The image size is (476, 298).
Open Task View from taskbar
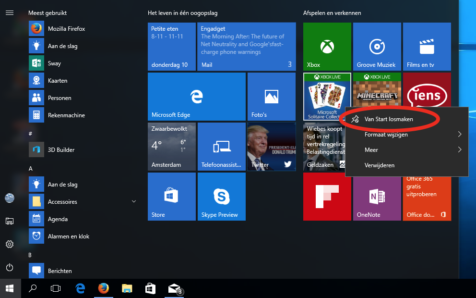coord(56,288)
